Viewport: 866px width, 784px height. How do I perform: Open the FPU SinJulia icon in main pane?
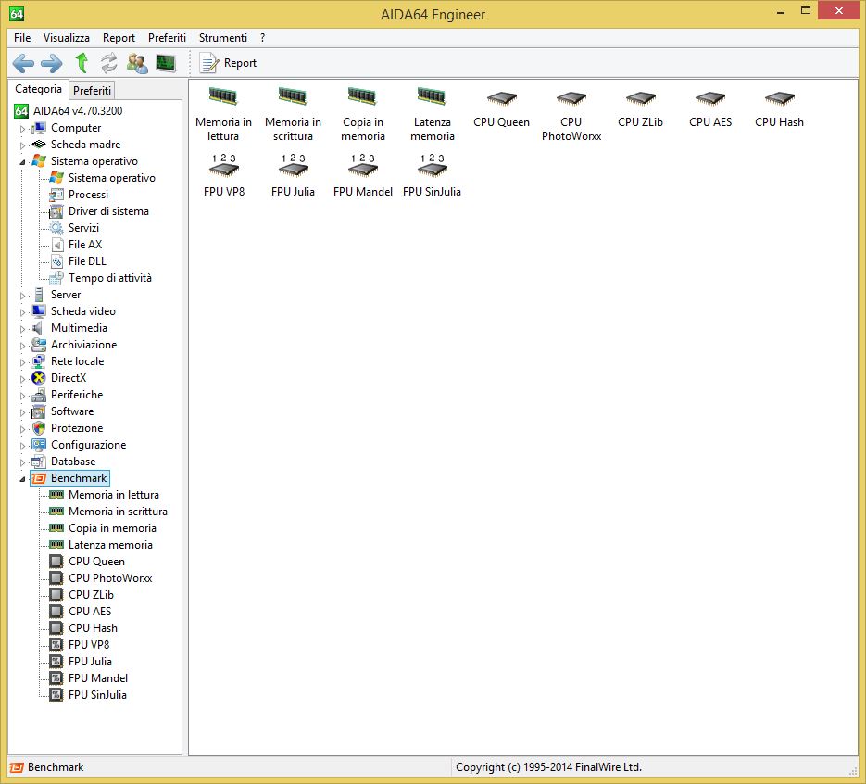click(x=432, y=169)
